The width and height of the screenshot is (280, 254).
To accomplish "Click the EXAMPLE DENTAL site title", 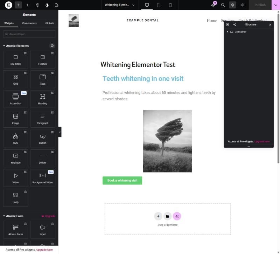I will 143,20.
